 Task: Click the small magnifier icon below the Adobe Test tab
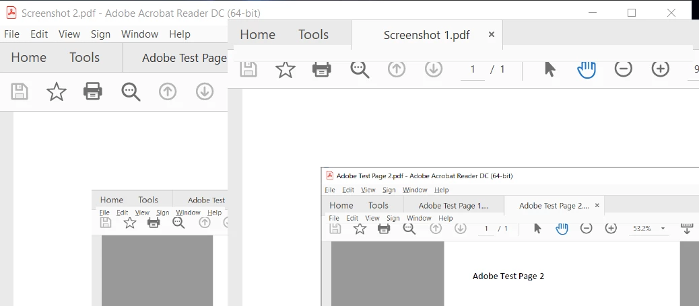[178, 223]
